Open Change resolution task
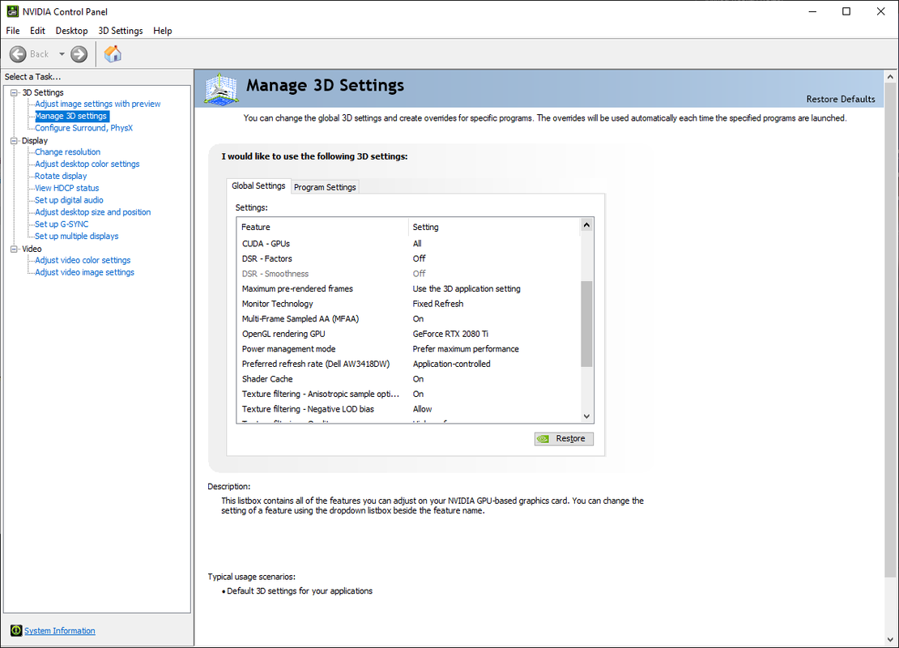Image resolution: width=899 pixels, height=648 pixels. point(68,152)
